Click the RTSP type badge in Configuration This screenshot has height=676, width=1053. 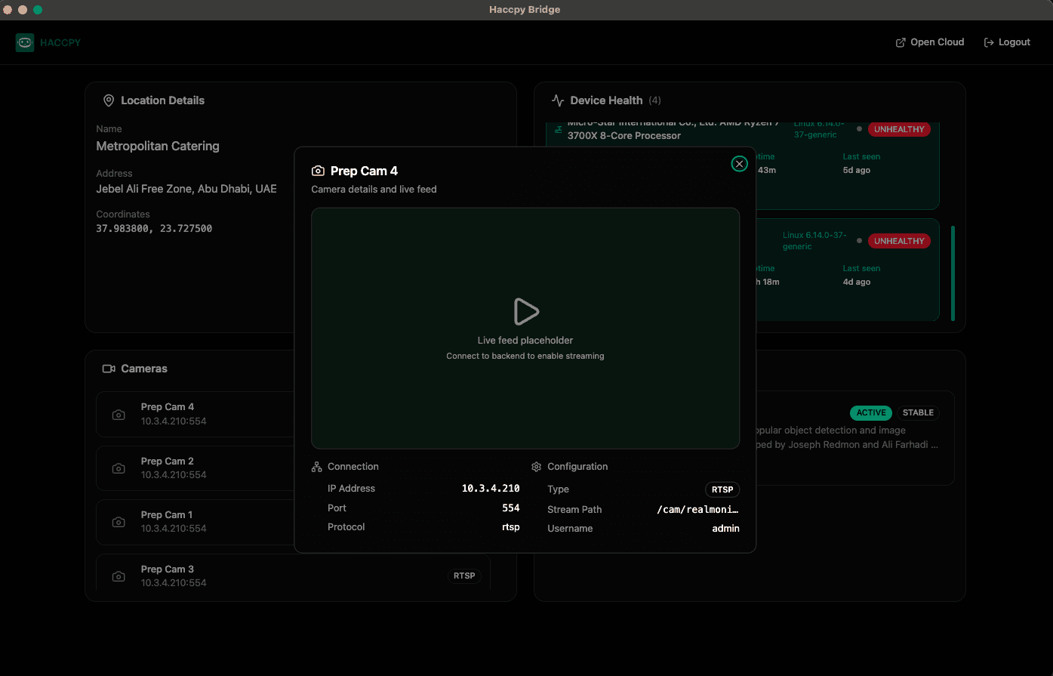pyautogui.click(x=722, y=489)
